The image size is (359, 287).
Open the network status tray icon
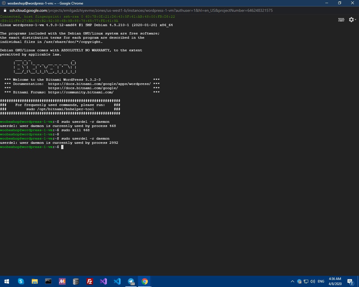coord(306,281)
